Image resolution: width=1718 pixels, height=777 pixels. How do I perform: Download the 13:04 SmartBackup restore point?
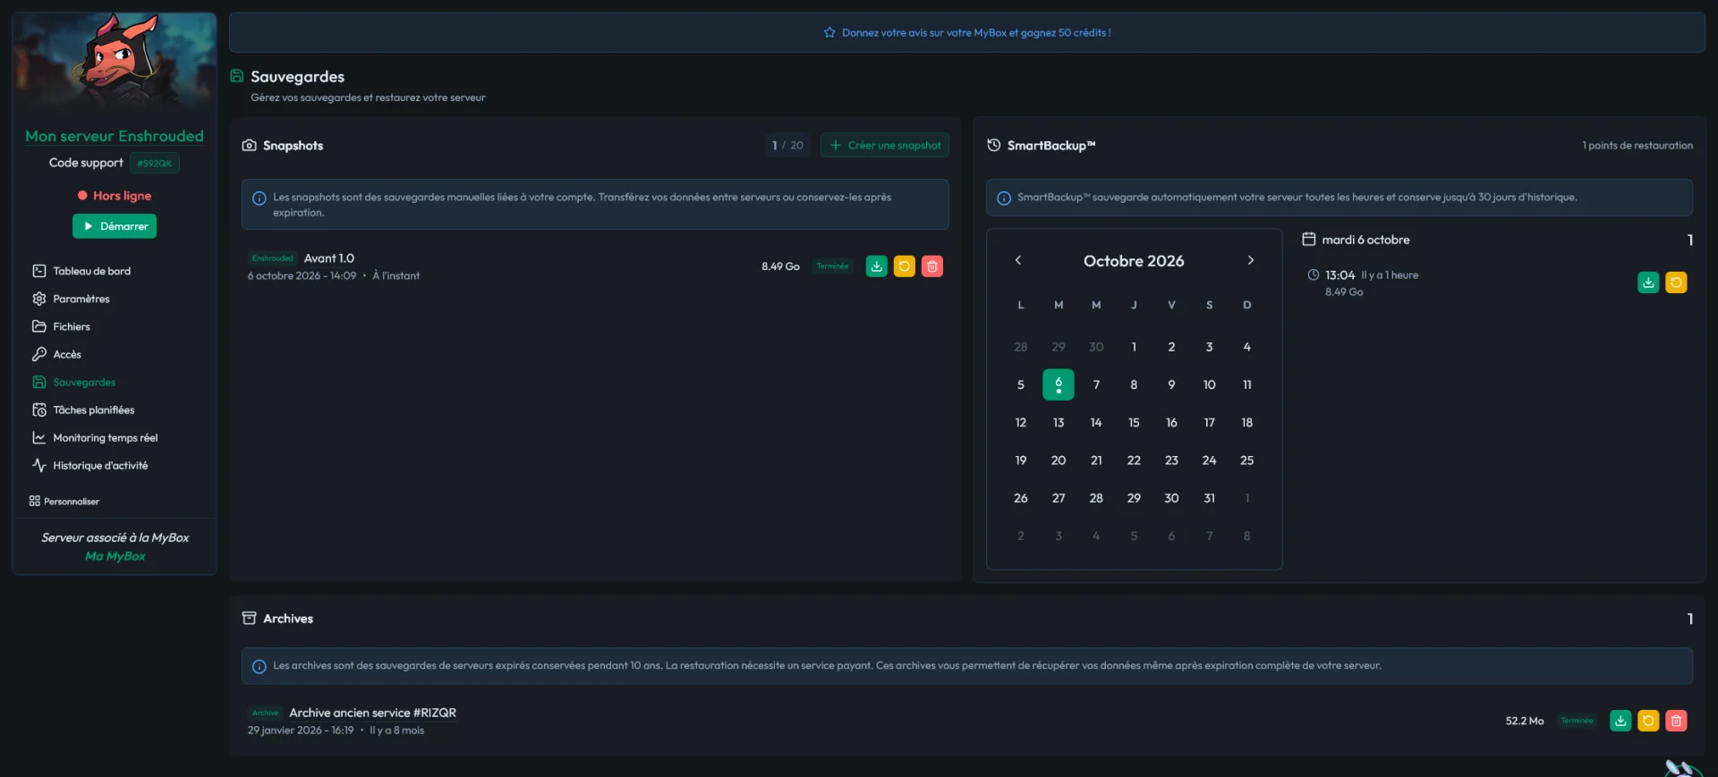point(1648,283)
